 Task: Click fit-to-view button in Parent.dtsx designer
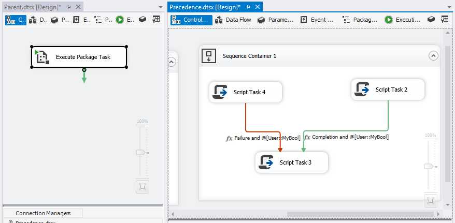coord(142,187)
